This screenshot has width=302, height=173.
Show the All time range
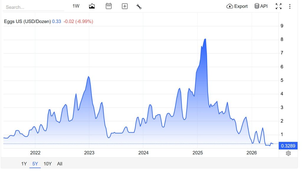pos(60,164)
